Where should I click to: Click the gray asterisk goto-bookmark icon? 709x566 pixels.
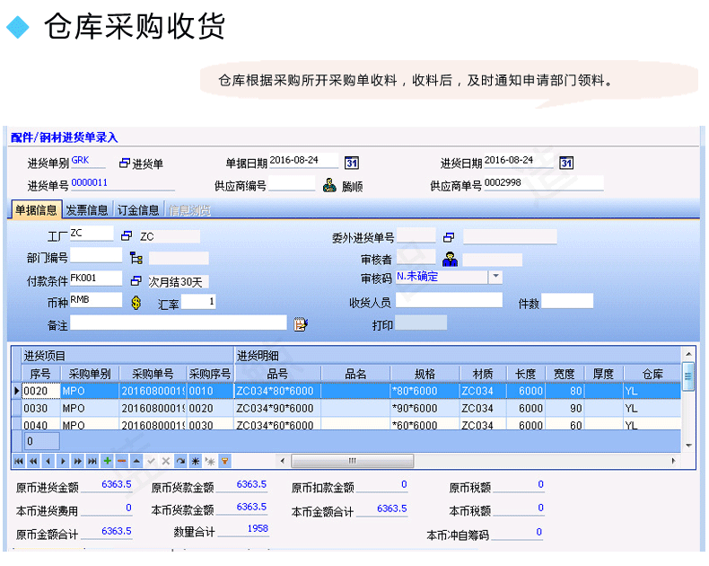pyautogui.click(x=210, y=462)
